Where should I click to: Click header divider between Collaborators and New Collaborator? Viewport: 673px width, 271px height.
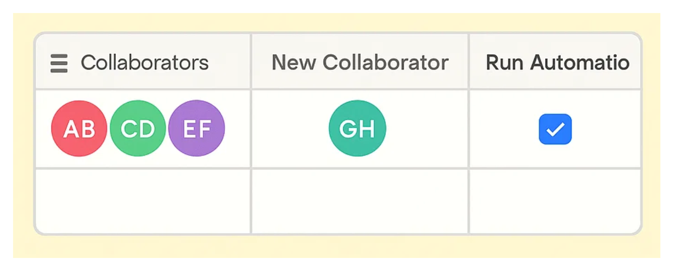click(251, 62)
